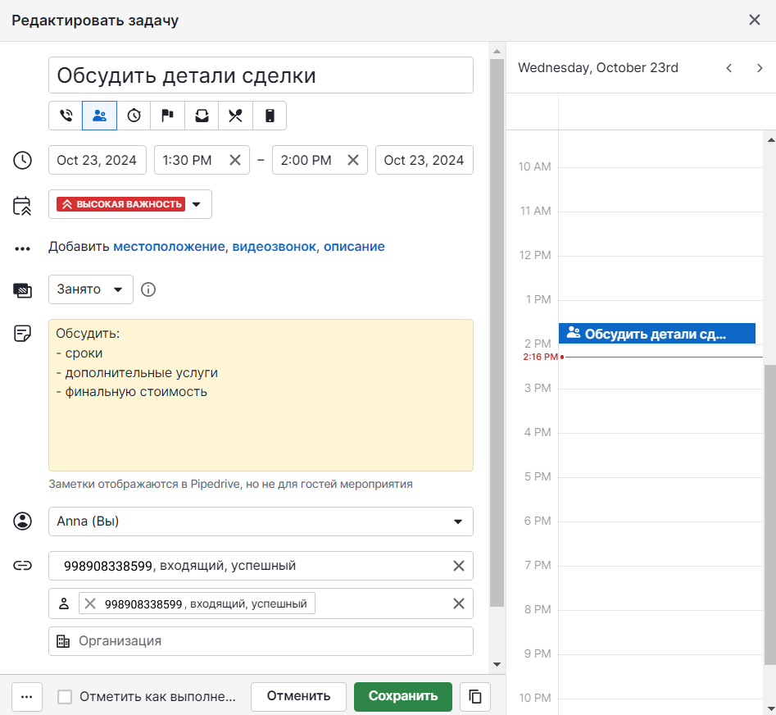Image resolution: width=776 pixels, height=715 pixels.
Task: Select the mobile phone activity type
Action: [270, 116]
